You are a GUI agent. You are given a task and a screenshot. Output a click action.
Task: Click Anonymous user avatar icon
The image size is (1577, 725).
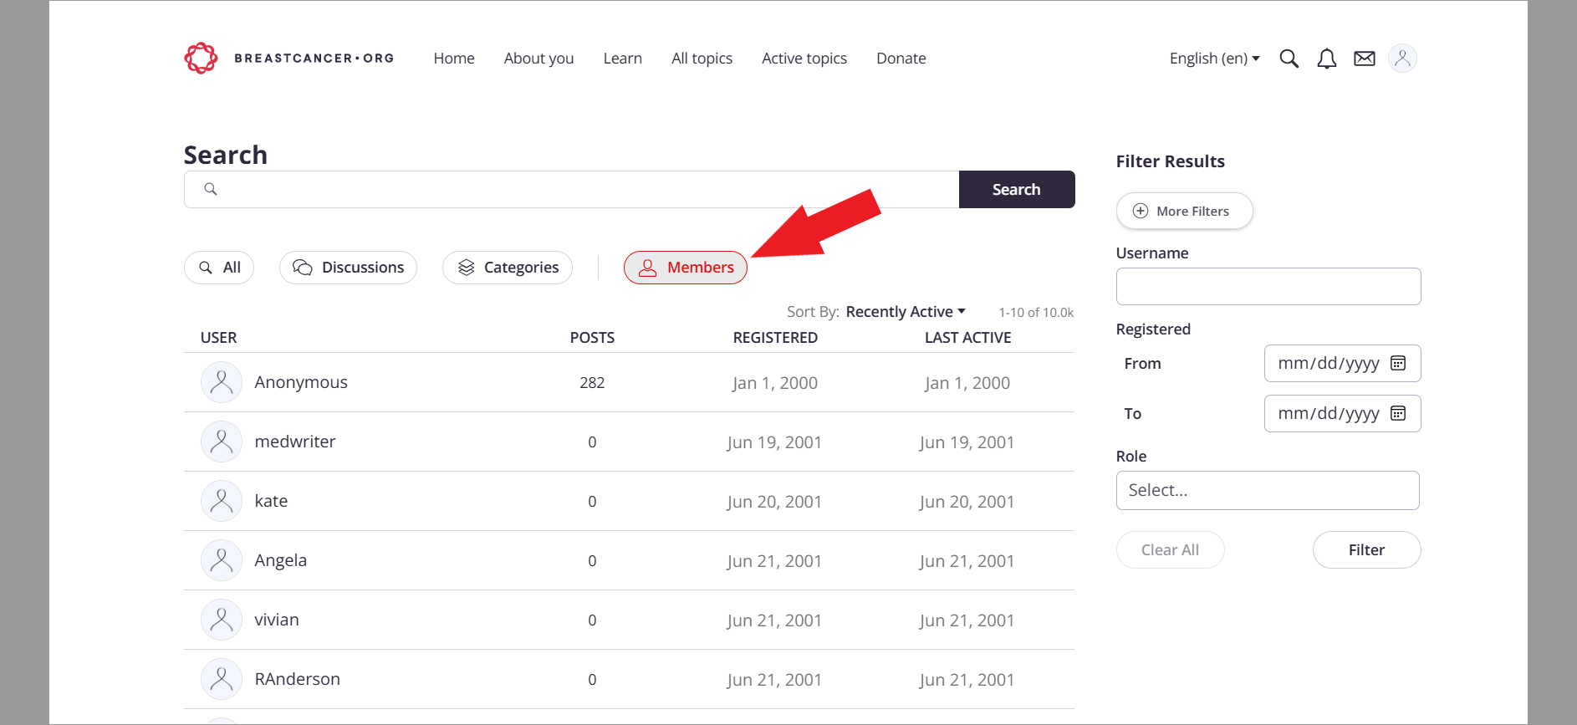222,382
